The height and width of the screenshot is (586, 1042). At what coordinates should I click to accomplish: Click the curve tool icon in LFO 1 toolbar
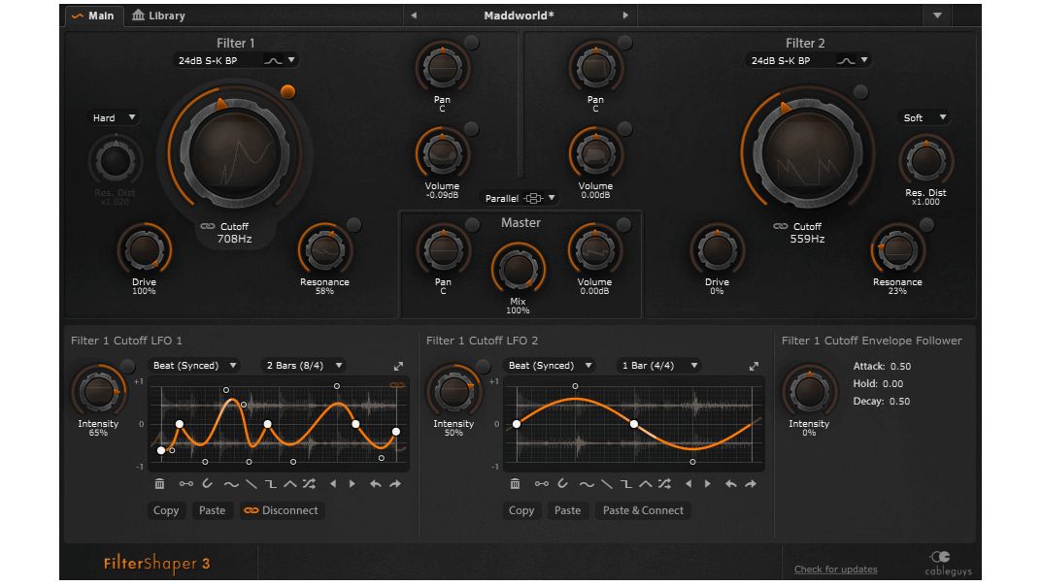click(x=207, y=483)
